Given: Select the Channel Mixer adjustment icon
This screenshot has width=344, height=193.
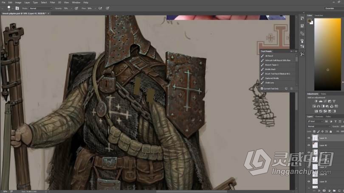Looking at the screenshot, I should coord(332,106).
